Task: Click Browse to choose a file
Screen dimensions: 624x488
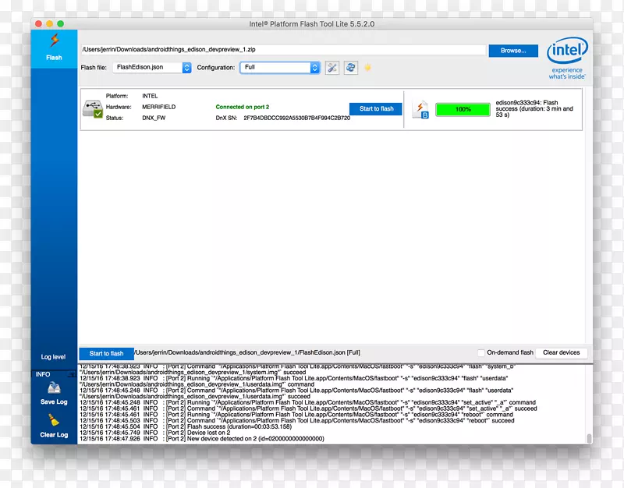Action: (512, 51)
